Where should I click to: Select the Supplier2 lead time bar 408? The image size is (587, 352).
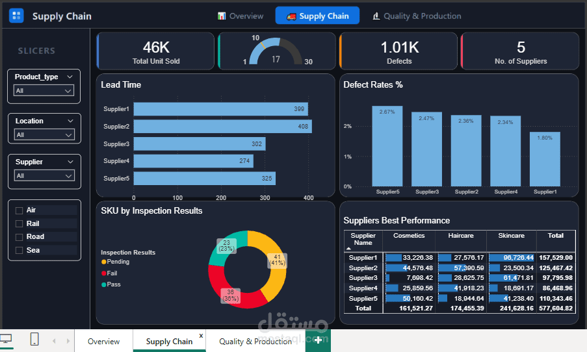(x=223, y=127)
